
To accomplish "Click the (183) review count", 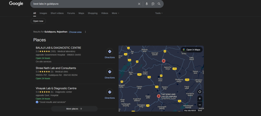I will coord(53,52).
